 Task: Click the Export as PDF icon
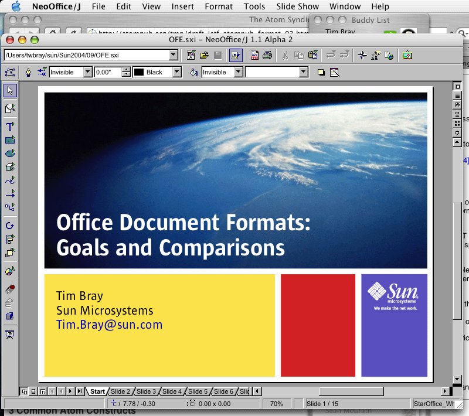click(x=254, y=55)
